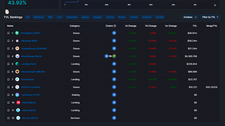Click the MeowSwapFi logo icon
Viewport: 225px width, 126px height.
coord(17,71)
